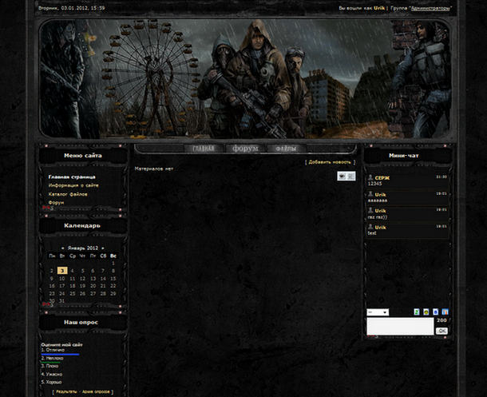This screenshot has width=487, height=397.
Task: Click poll option '1. Отлично'
Action: click(53, 350)
